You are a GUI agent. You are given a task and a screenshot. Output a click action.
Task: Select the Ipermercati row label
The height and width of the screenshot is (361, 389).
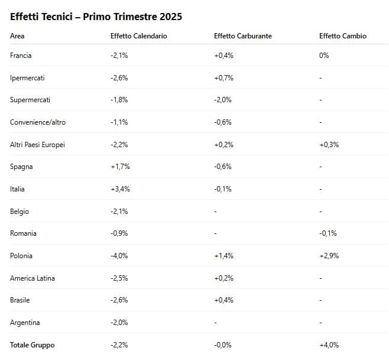[27, 78]
